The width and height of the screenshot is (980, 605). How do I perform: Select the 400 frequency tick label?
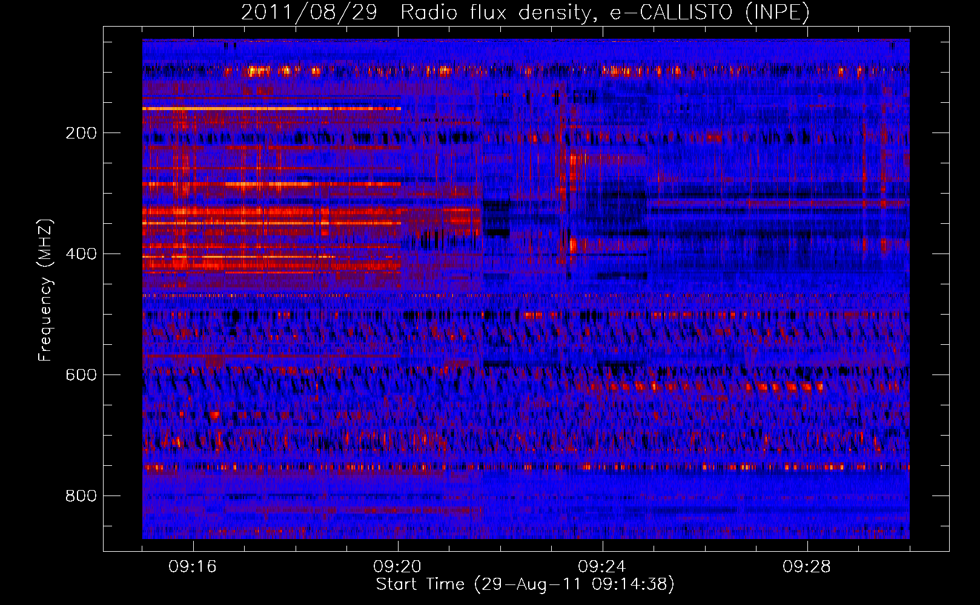point(81,253)
